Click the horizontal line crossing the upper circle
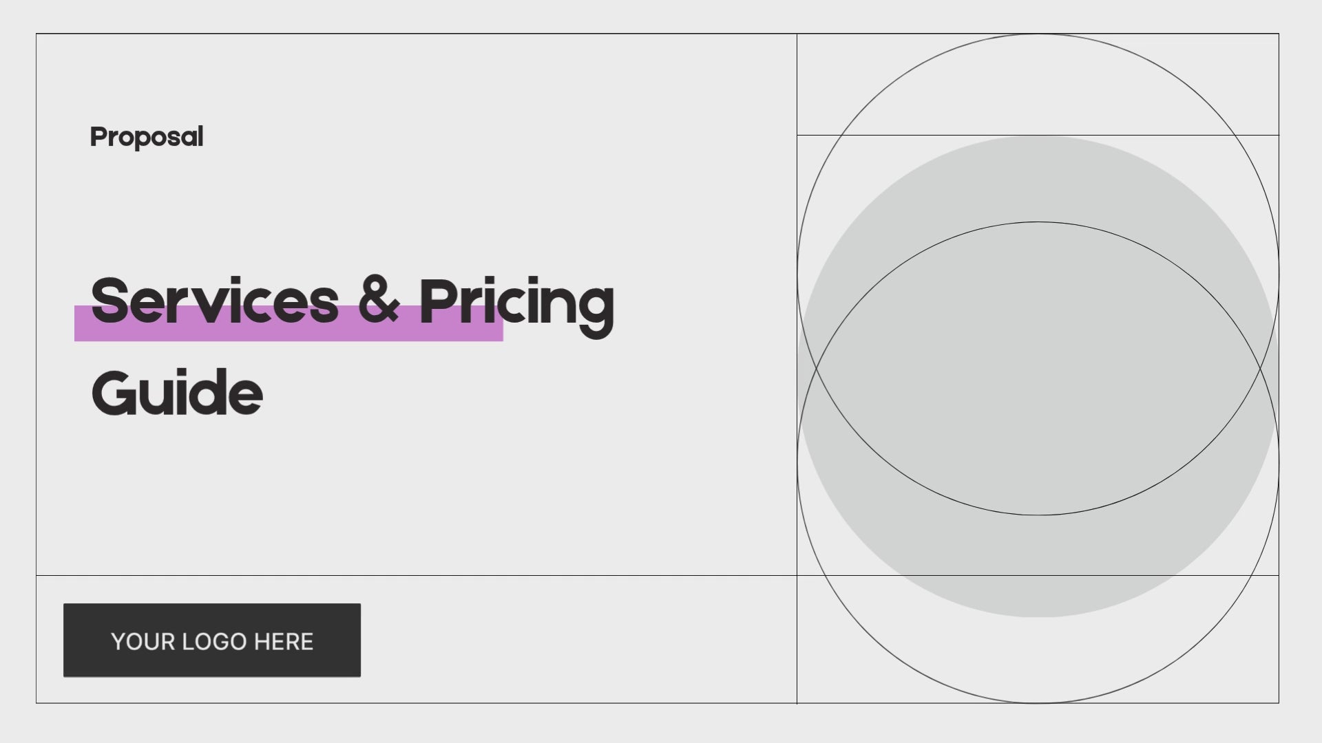Image resolution: width=1322 pixels, height=743 pixels. [1038, 135]
